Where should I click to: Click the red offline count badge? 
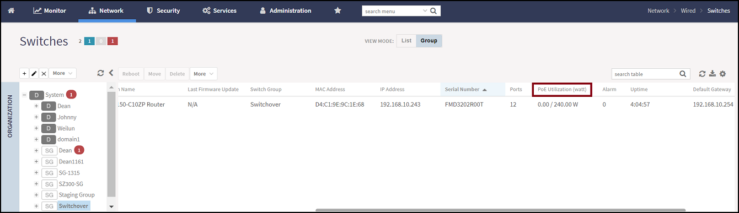(113, 41)
